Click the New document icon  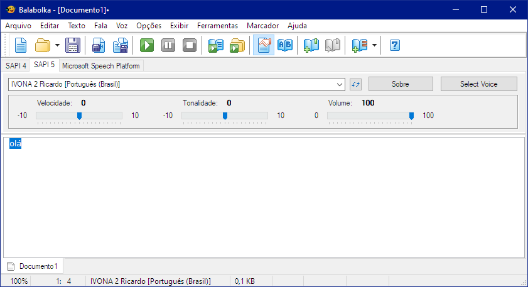(x=21, y=45)
